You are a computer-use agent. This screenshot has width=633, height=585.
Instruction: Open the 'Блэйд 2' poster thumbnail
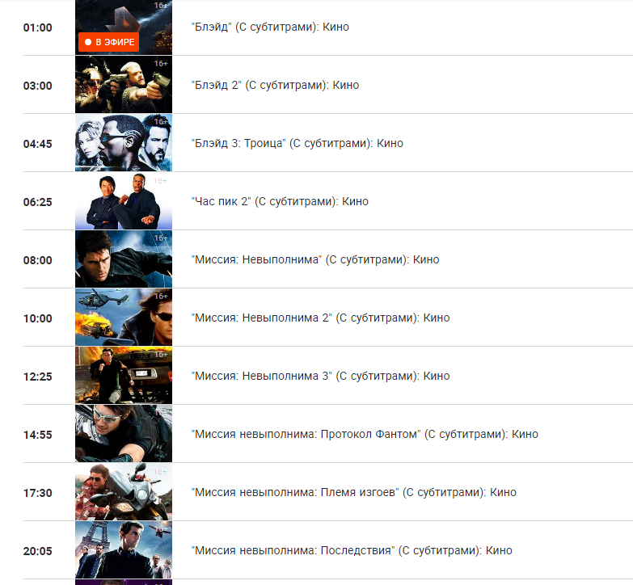124,84
